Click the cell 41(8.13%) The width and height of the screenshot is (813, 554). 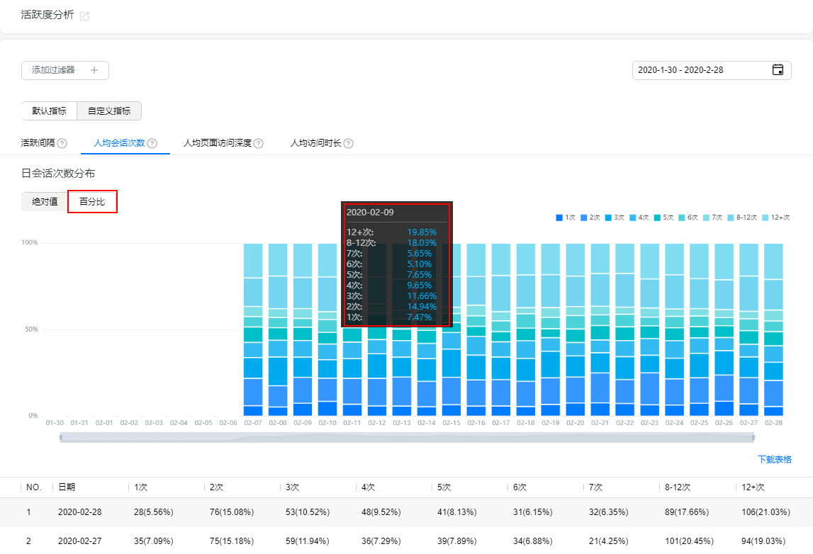(x=456, y=512)
